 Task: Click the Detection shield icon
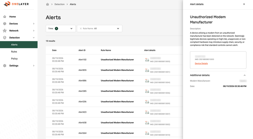point(5,38)
